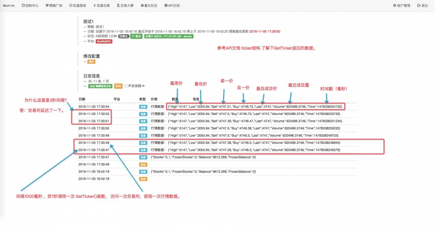
Task: Open 策略广场 strategy marketplace
Action: pos(54,5)
